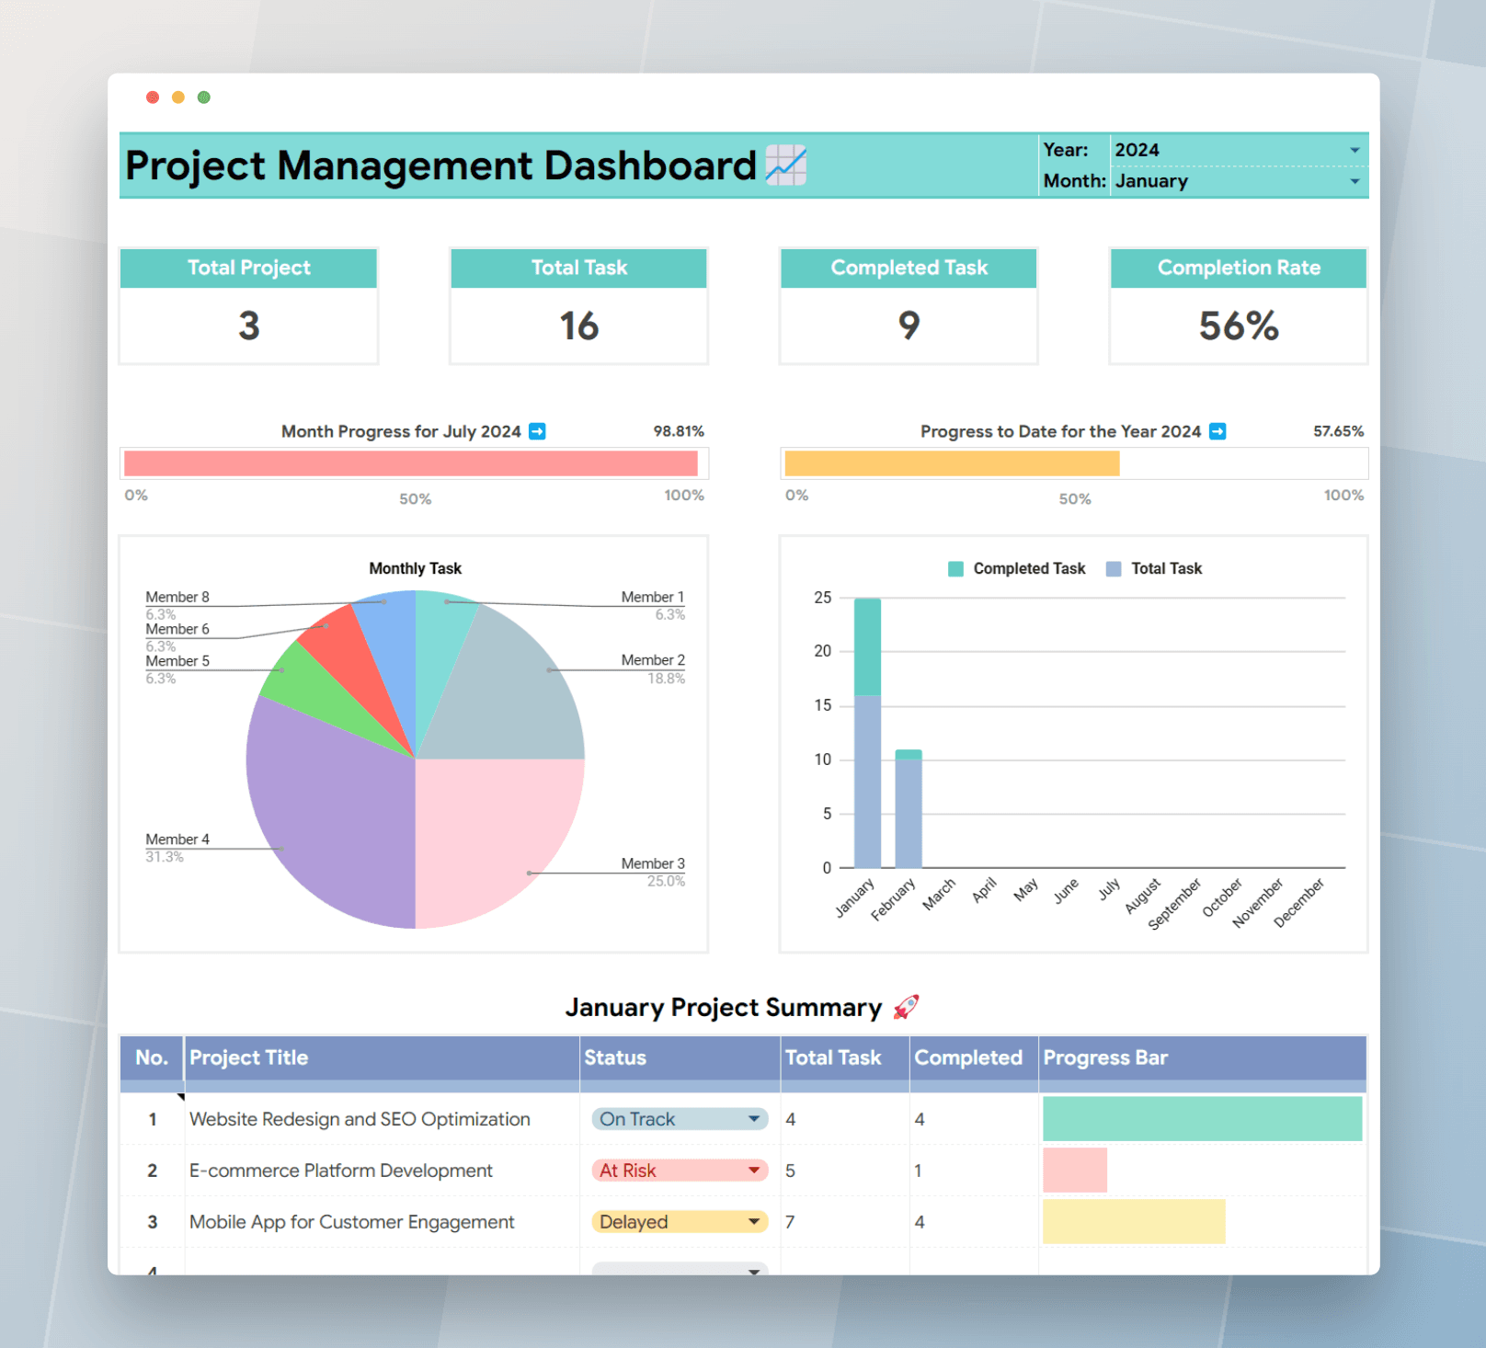Click the Completed Task legend color square
1486x1348 pixels.
pos(955,569)
